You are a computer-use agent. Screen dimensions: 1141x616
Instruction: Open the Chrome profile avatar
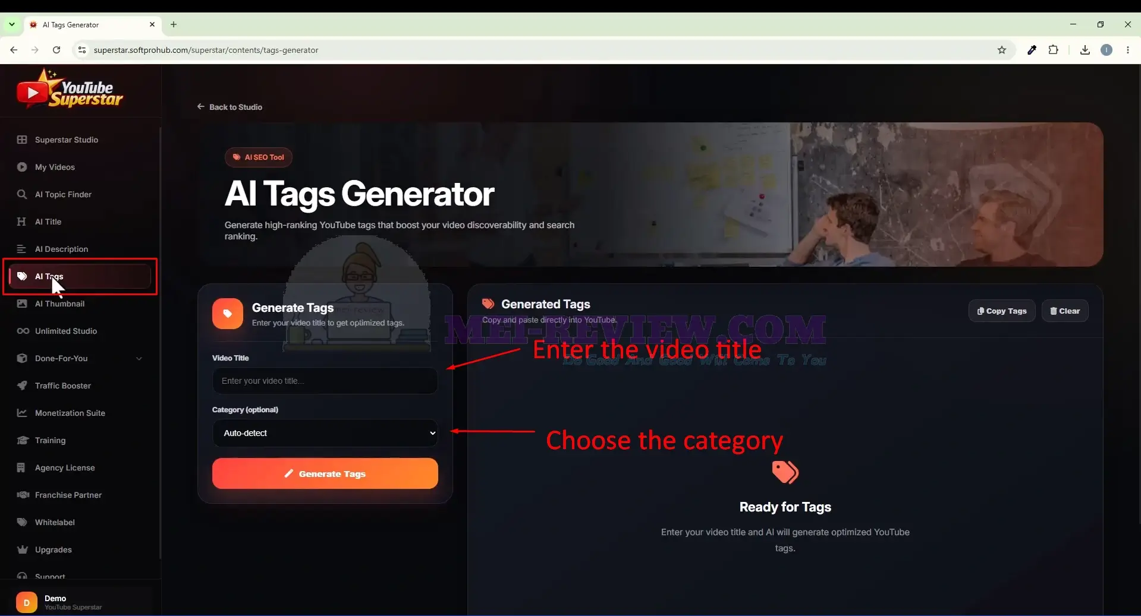point(1107,50)
